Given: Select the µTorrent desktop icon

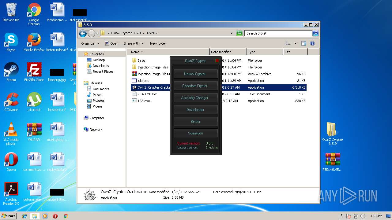Looking at the screenshot, I should click(x=34, y=102).
